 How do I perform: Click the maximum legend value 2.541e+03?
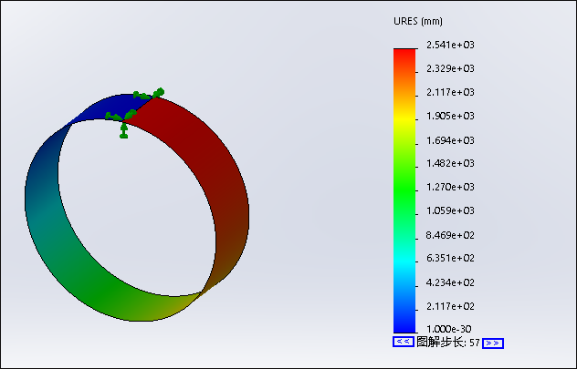pos(450,45)
